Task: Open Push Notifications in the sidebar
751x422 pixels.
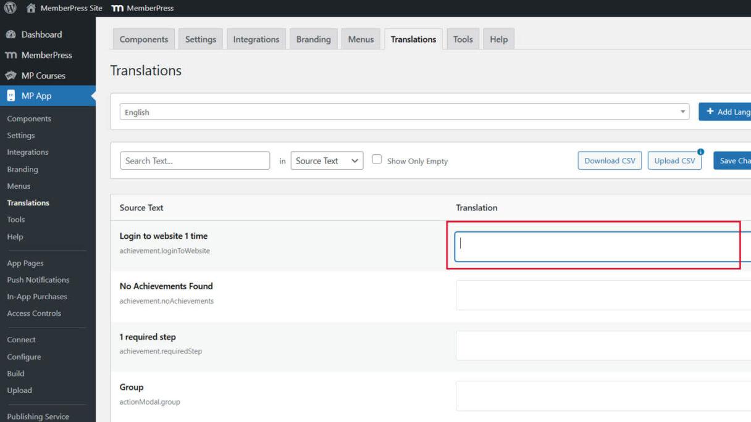Action: [x=38, y=279]
